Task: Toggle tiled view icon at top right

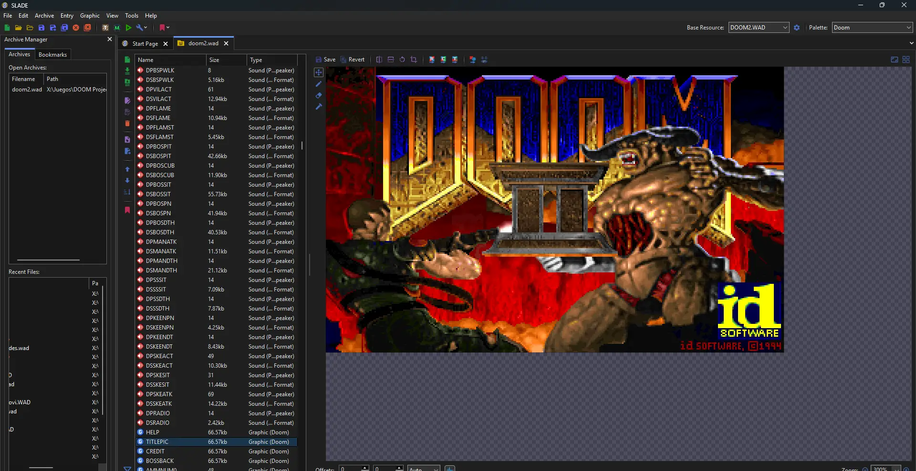Action: click(x=906, y=60)
